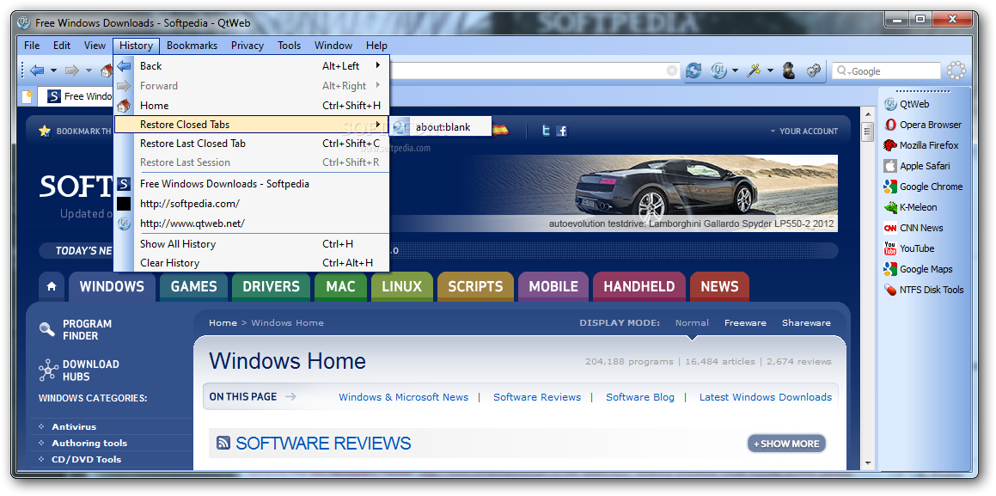Open the Google Maps bookmark
996x496 pixels.
(918, 269)
